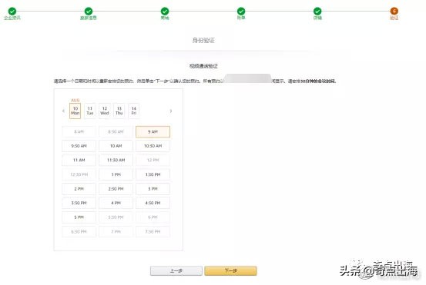Viewport: 426px width, 285px height.
Task: Choose the 1:30 PM time slot
Action: (153, 174)
